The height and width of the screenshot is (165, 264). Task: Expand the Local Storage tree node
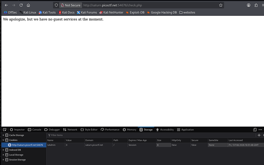4,155
